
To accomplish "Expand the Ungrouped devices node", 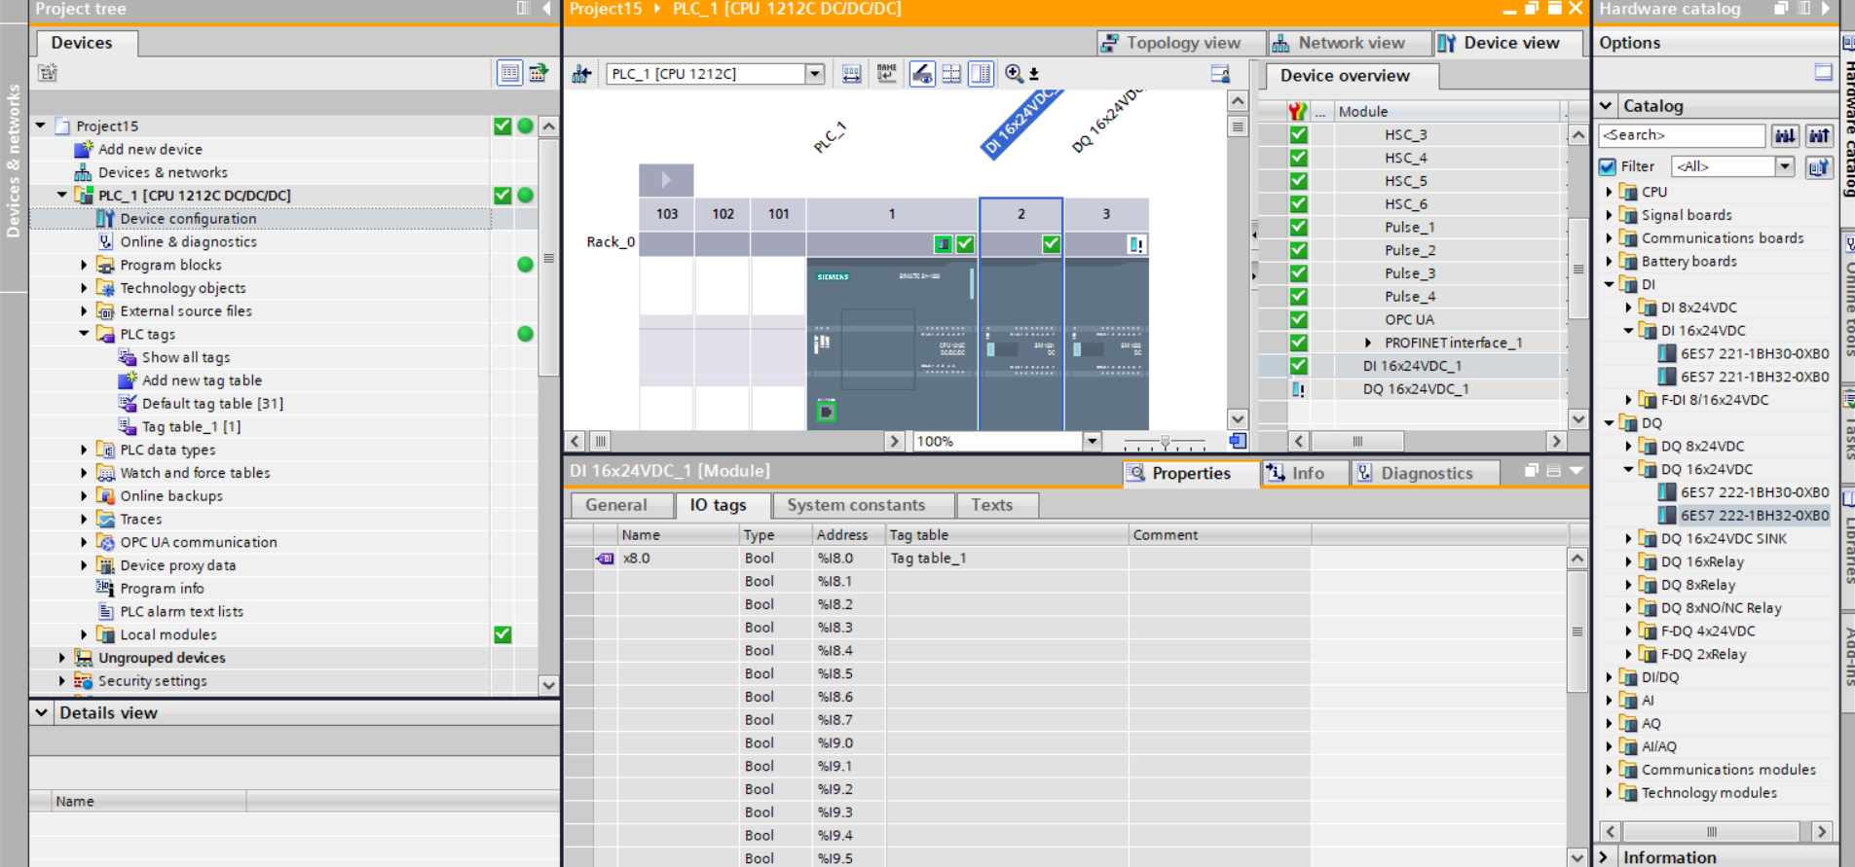I will [62, 658].
